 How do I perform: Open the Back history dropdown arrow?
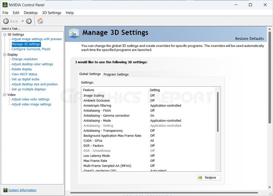(x=23, y=21)
